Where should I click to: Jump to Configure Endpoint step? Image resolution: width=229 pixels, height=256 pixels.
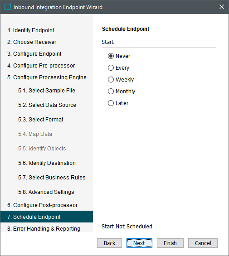pos(34,54)
